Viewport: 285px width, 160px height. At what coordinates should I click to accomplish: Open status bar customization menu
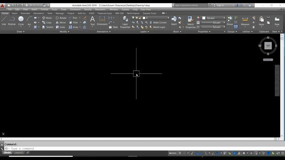tap(283, 153)
